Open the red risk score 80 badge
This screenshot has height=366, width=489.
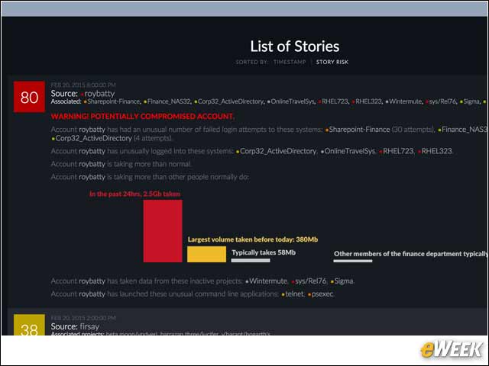click(x=29, y=97)
